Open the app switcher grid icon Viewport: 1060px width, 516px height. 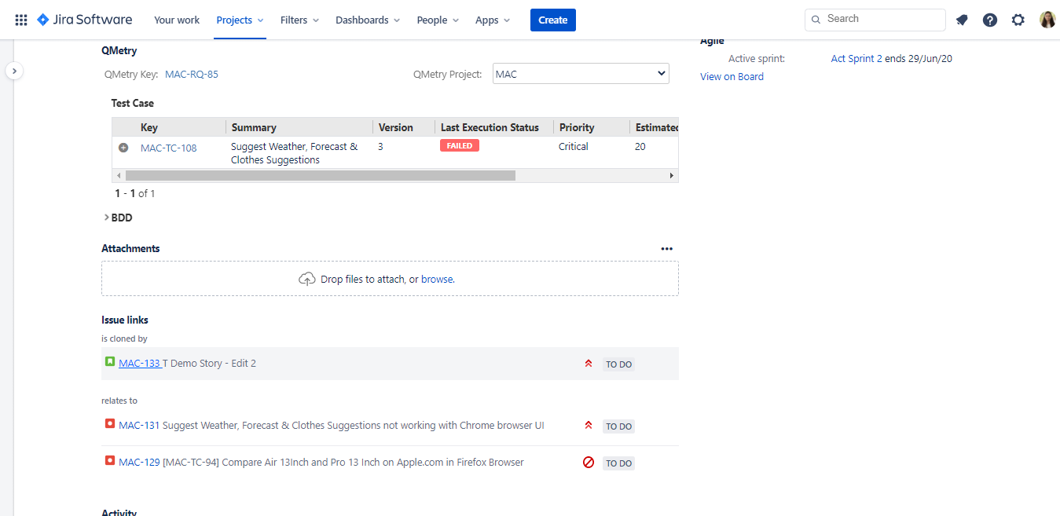tap(21, 20)
